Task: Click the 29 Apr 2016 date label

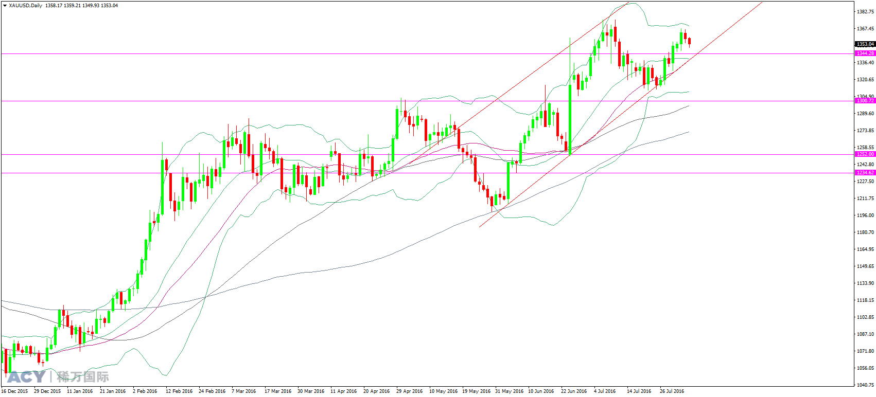Action: click(x=410, y=391)
